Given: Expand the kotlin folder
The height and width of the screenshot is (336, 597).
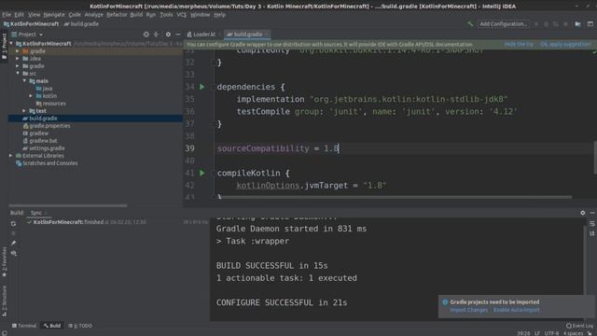Looking at the screenshot, I should coord(31,96).
